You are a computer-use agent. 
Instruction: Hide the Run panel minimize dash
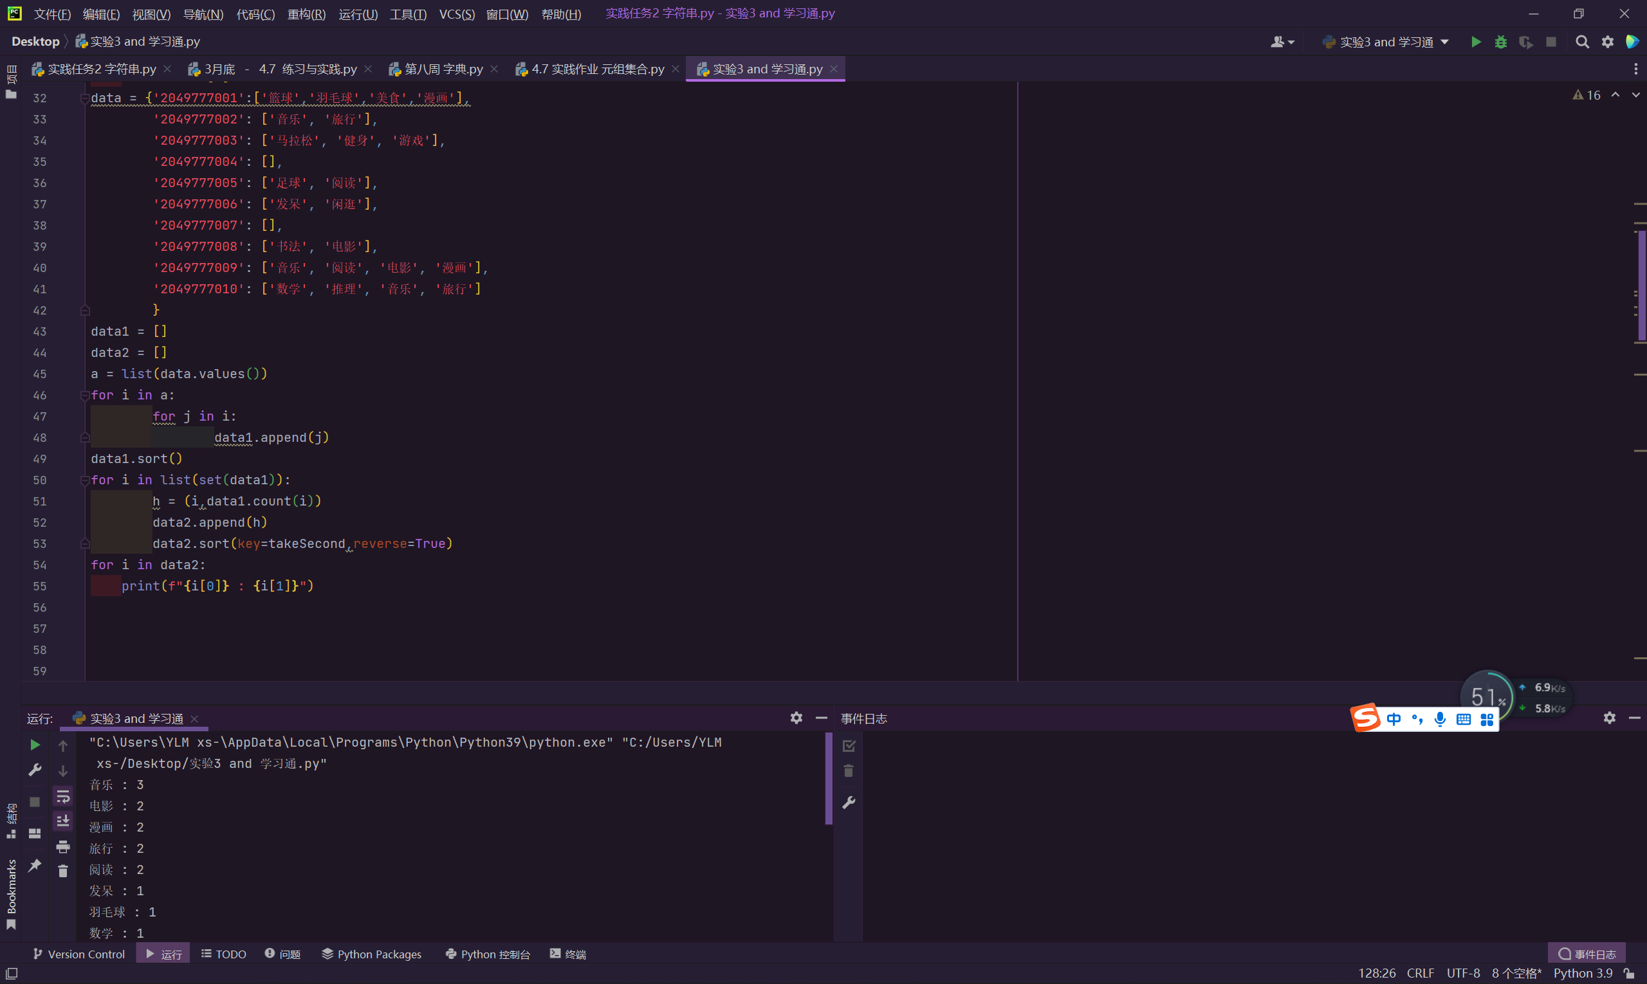coord(821,718)
